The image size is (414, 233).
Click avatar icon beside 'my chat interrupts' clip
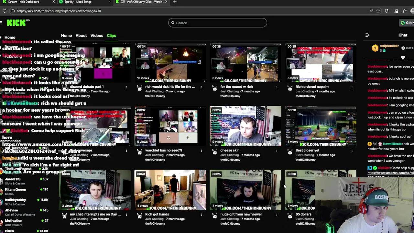(64, 216)
